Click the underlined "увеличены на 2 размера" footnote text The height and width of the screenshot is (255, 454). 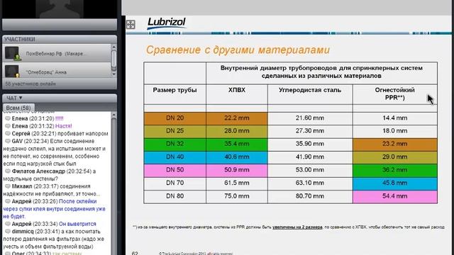click(x=297, y=227)
